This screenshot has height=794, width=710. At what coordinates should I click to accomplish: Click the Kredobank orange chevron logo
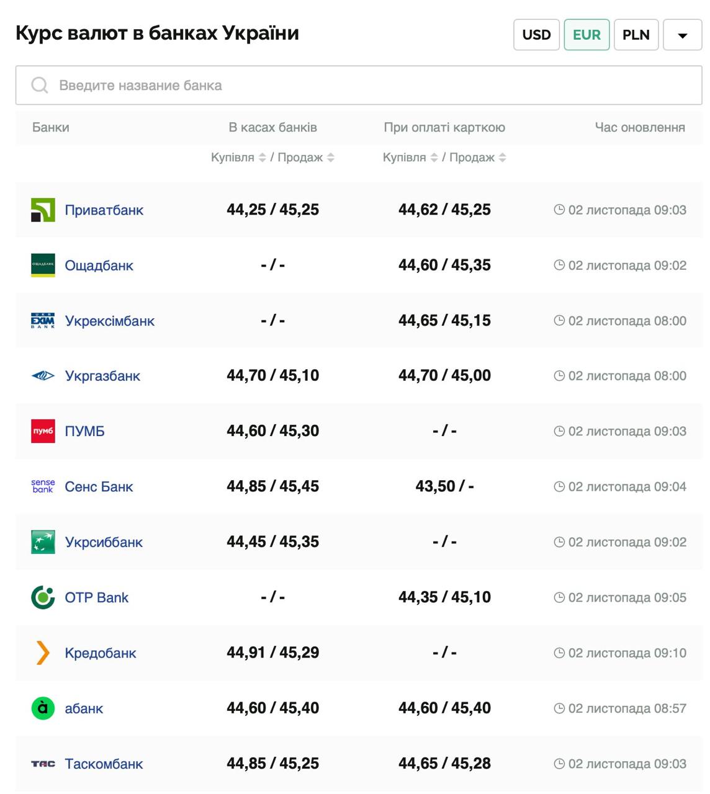43,653
